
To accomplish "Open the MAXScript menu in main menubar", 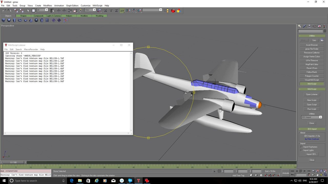I will [x=98, y=6].
